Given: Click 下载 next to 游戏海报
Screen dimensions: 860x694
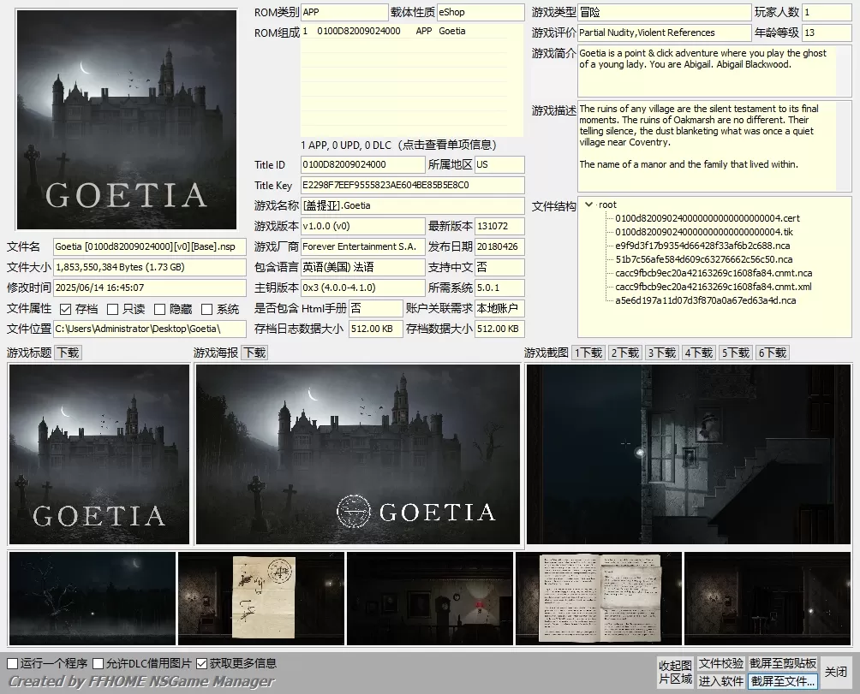Looking at the screenshot, I should [254, 353].
